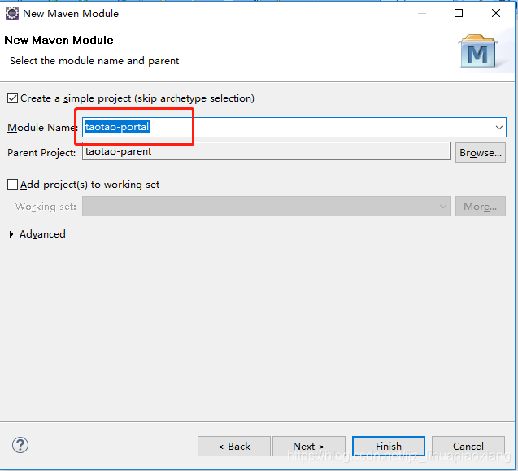Click the help question mark icon

(x=20, y=445)
